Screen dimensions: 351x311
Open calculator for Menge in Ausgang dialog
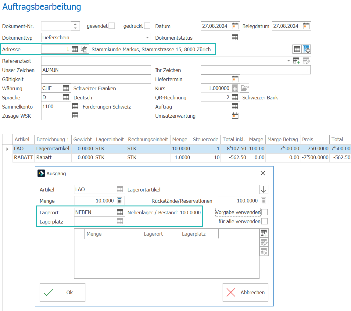click(120, 201)
